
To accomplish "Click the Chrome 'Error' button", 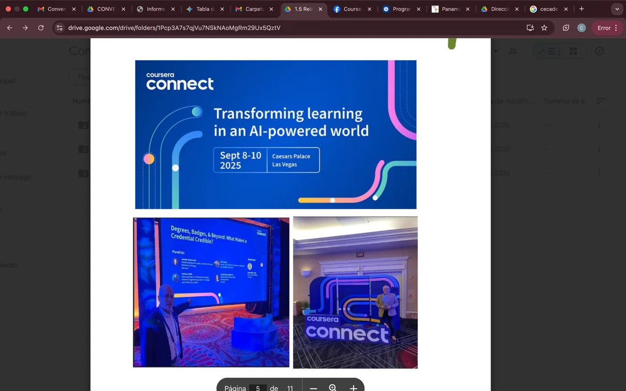I will click(607, 28).
